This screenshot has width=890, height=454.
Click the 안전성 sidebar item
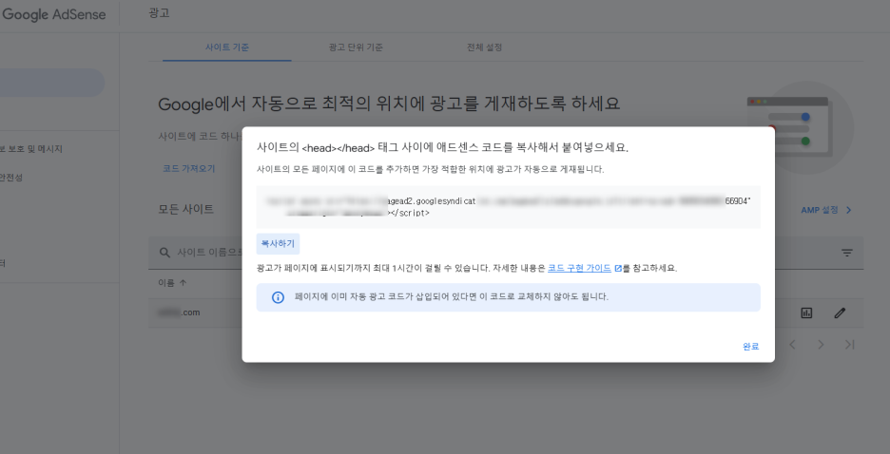11,178
